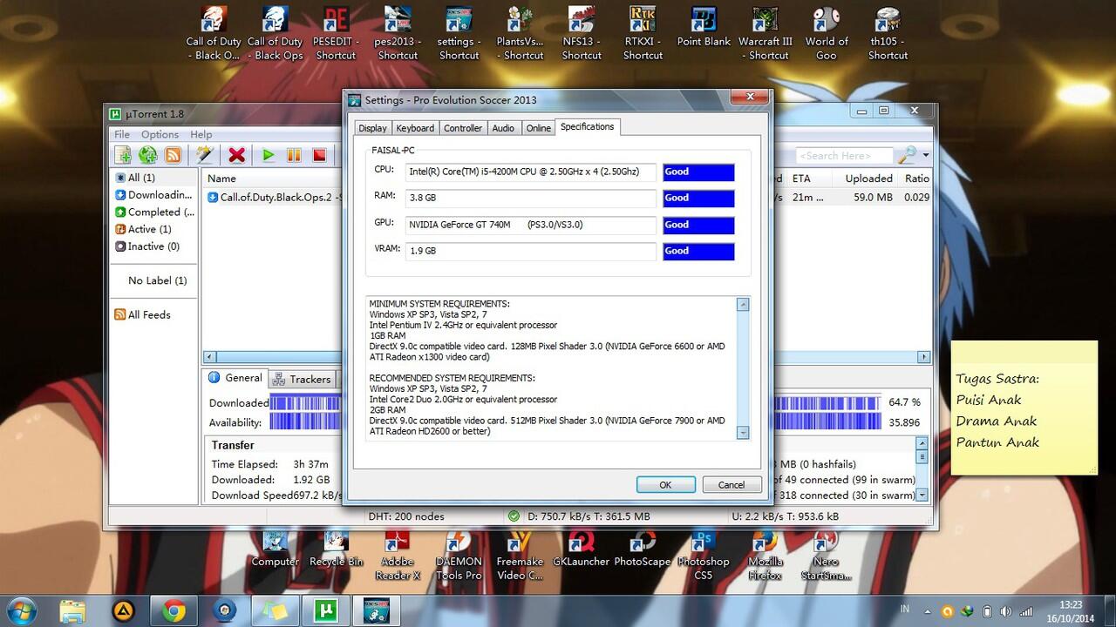Click the CPU specification field
This screenshot has width=1116, height=627.
pos(531,172)
